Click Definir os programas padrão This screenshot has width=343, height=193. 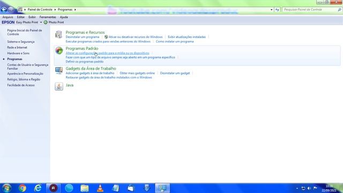(85, 62)
